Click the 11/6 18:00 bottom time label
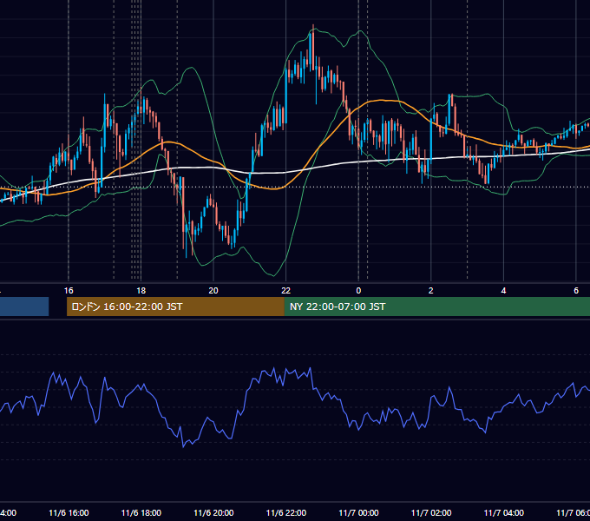590x521 pixels. coord(141,512)
